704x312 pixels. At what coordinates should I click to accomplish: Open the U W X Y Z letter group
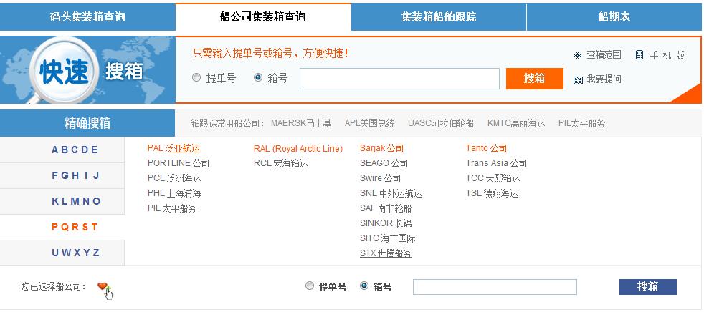(75, 253)
